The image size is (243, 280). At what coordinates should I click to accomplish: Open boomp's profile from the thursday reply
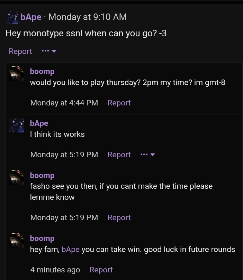[42, 71]
